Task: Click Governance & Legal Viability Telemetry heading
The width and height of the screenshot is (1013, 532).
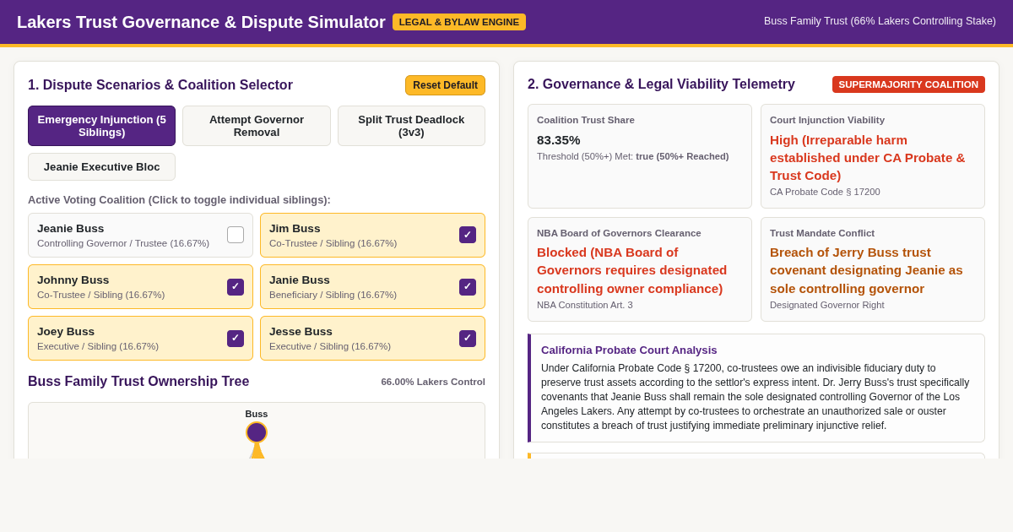Action: (661, 84)
